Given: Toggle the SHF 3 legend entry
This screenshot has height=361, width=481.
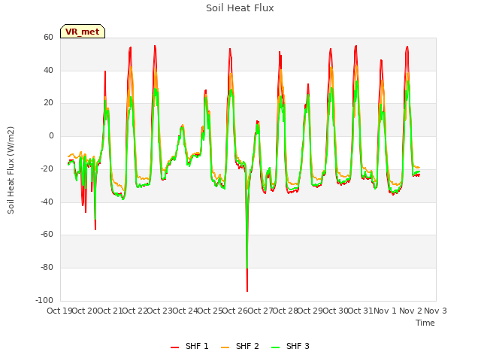Looking at the screenshot, I should [290, 346].
